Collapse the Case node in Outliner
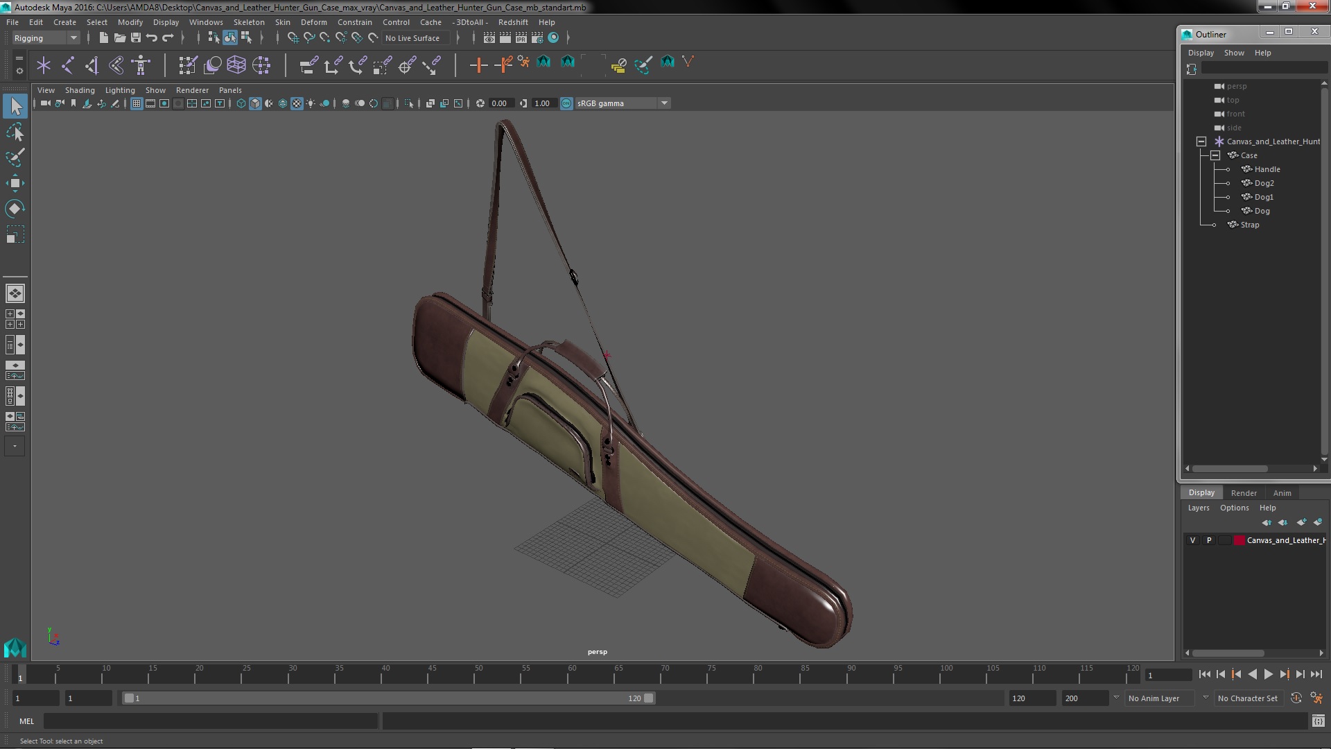Viewport: 1331px width, 749px height. tap(1215, 155)
